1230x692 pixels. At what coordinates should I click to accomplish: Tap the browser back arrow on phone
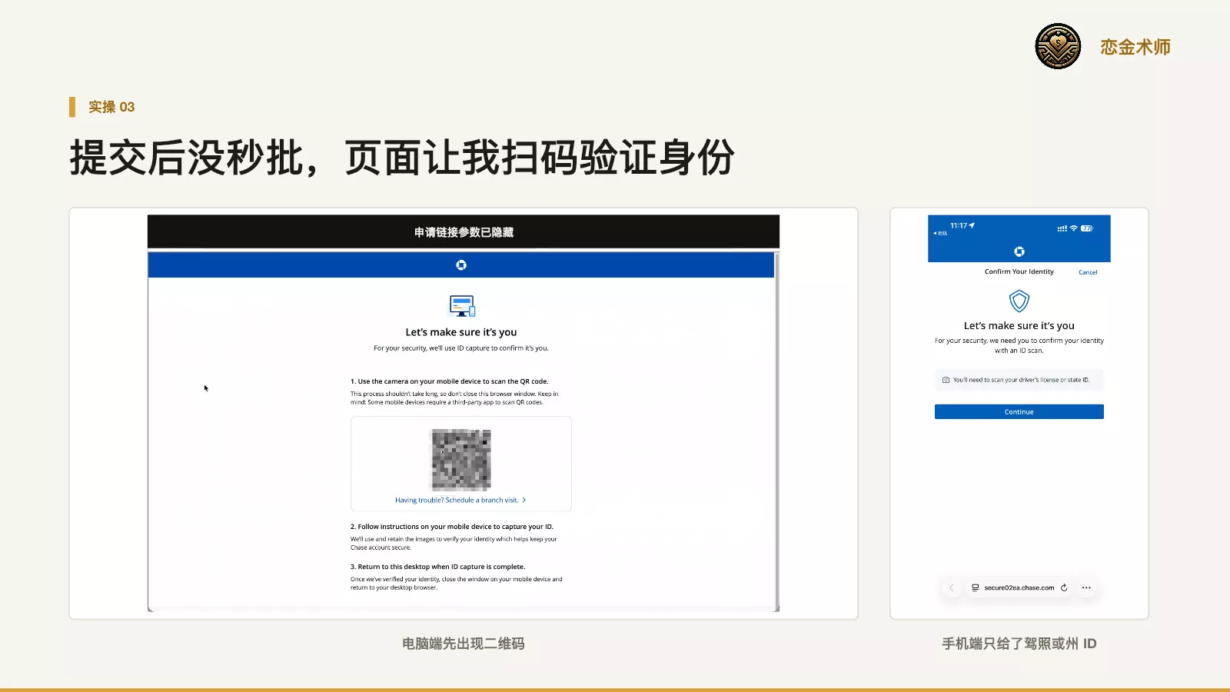click(x=951, y=587)
